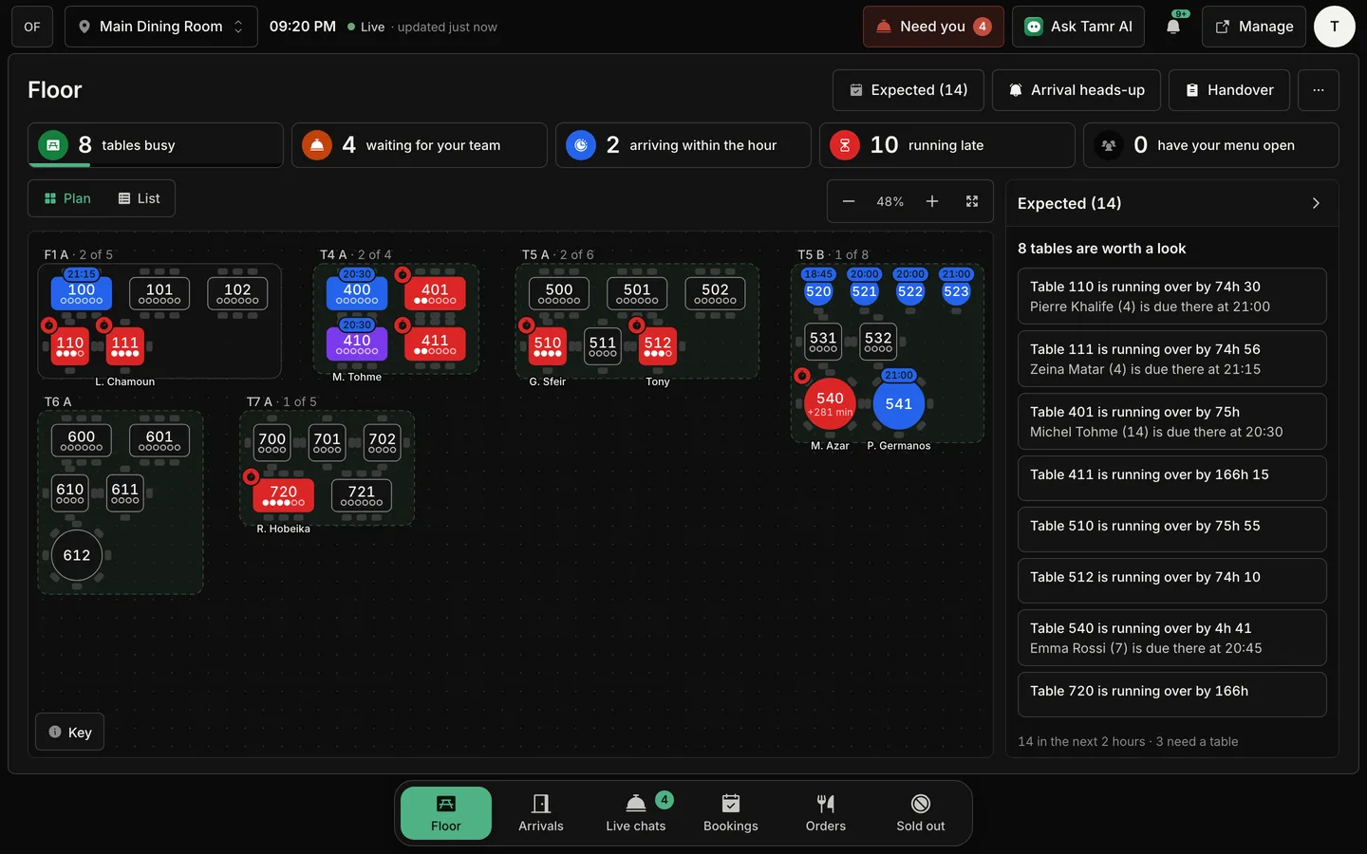Open the Orders tab
The width and height of the screenshot is (1367, 854).
pyautogui.click(x=826, y=813)
